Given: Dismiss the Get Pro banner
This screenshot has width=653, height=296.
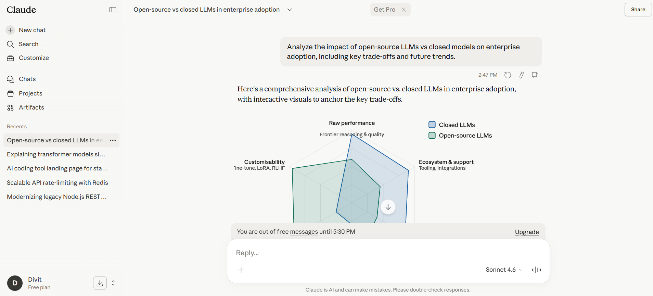Looking at the screenshot, I should tap(404, 10).
